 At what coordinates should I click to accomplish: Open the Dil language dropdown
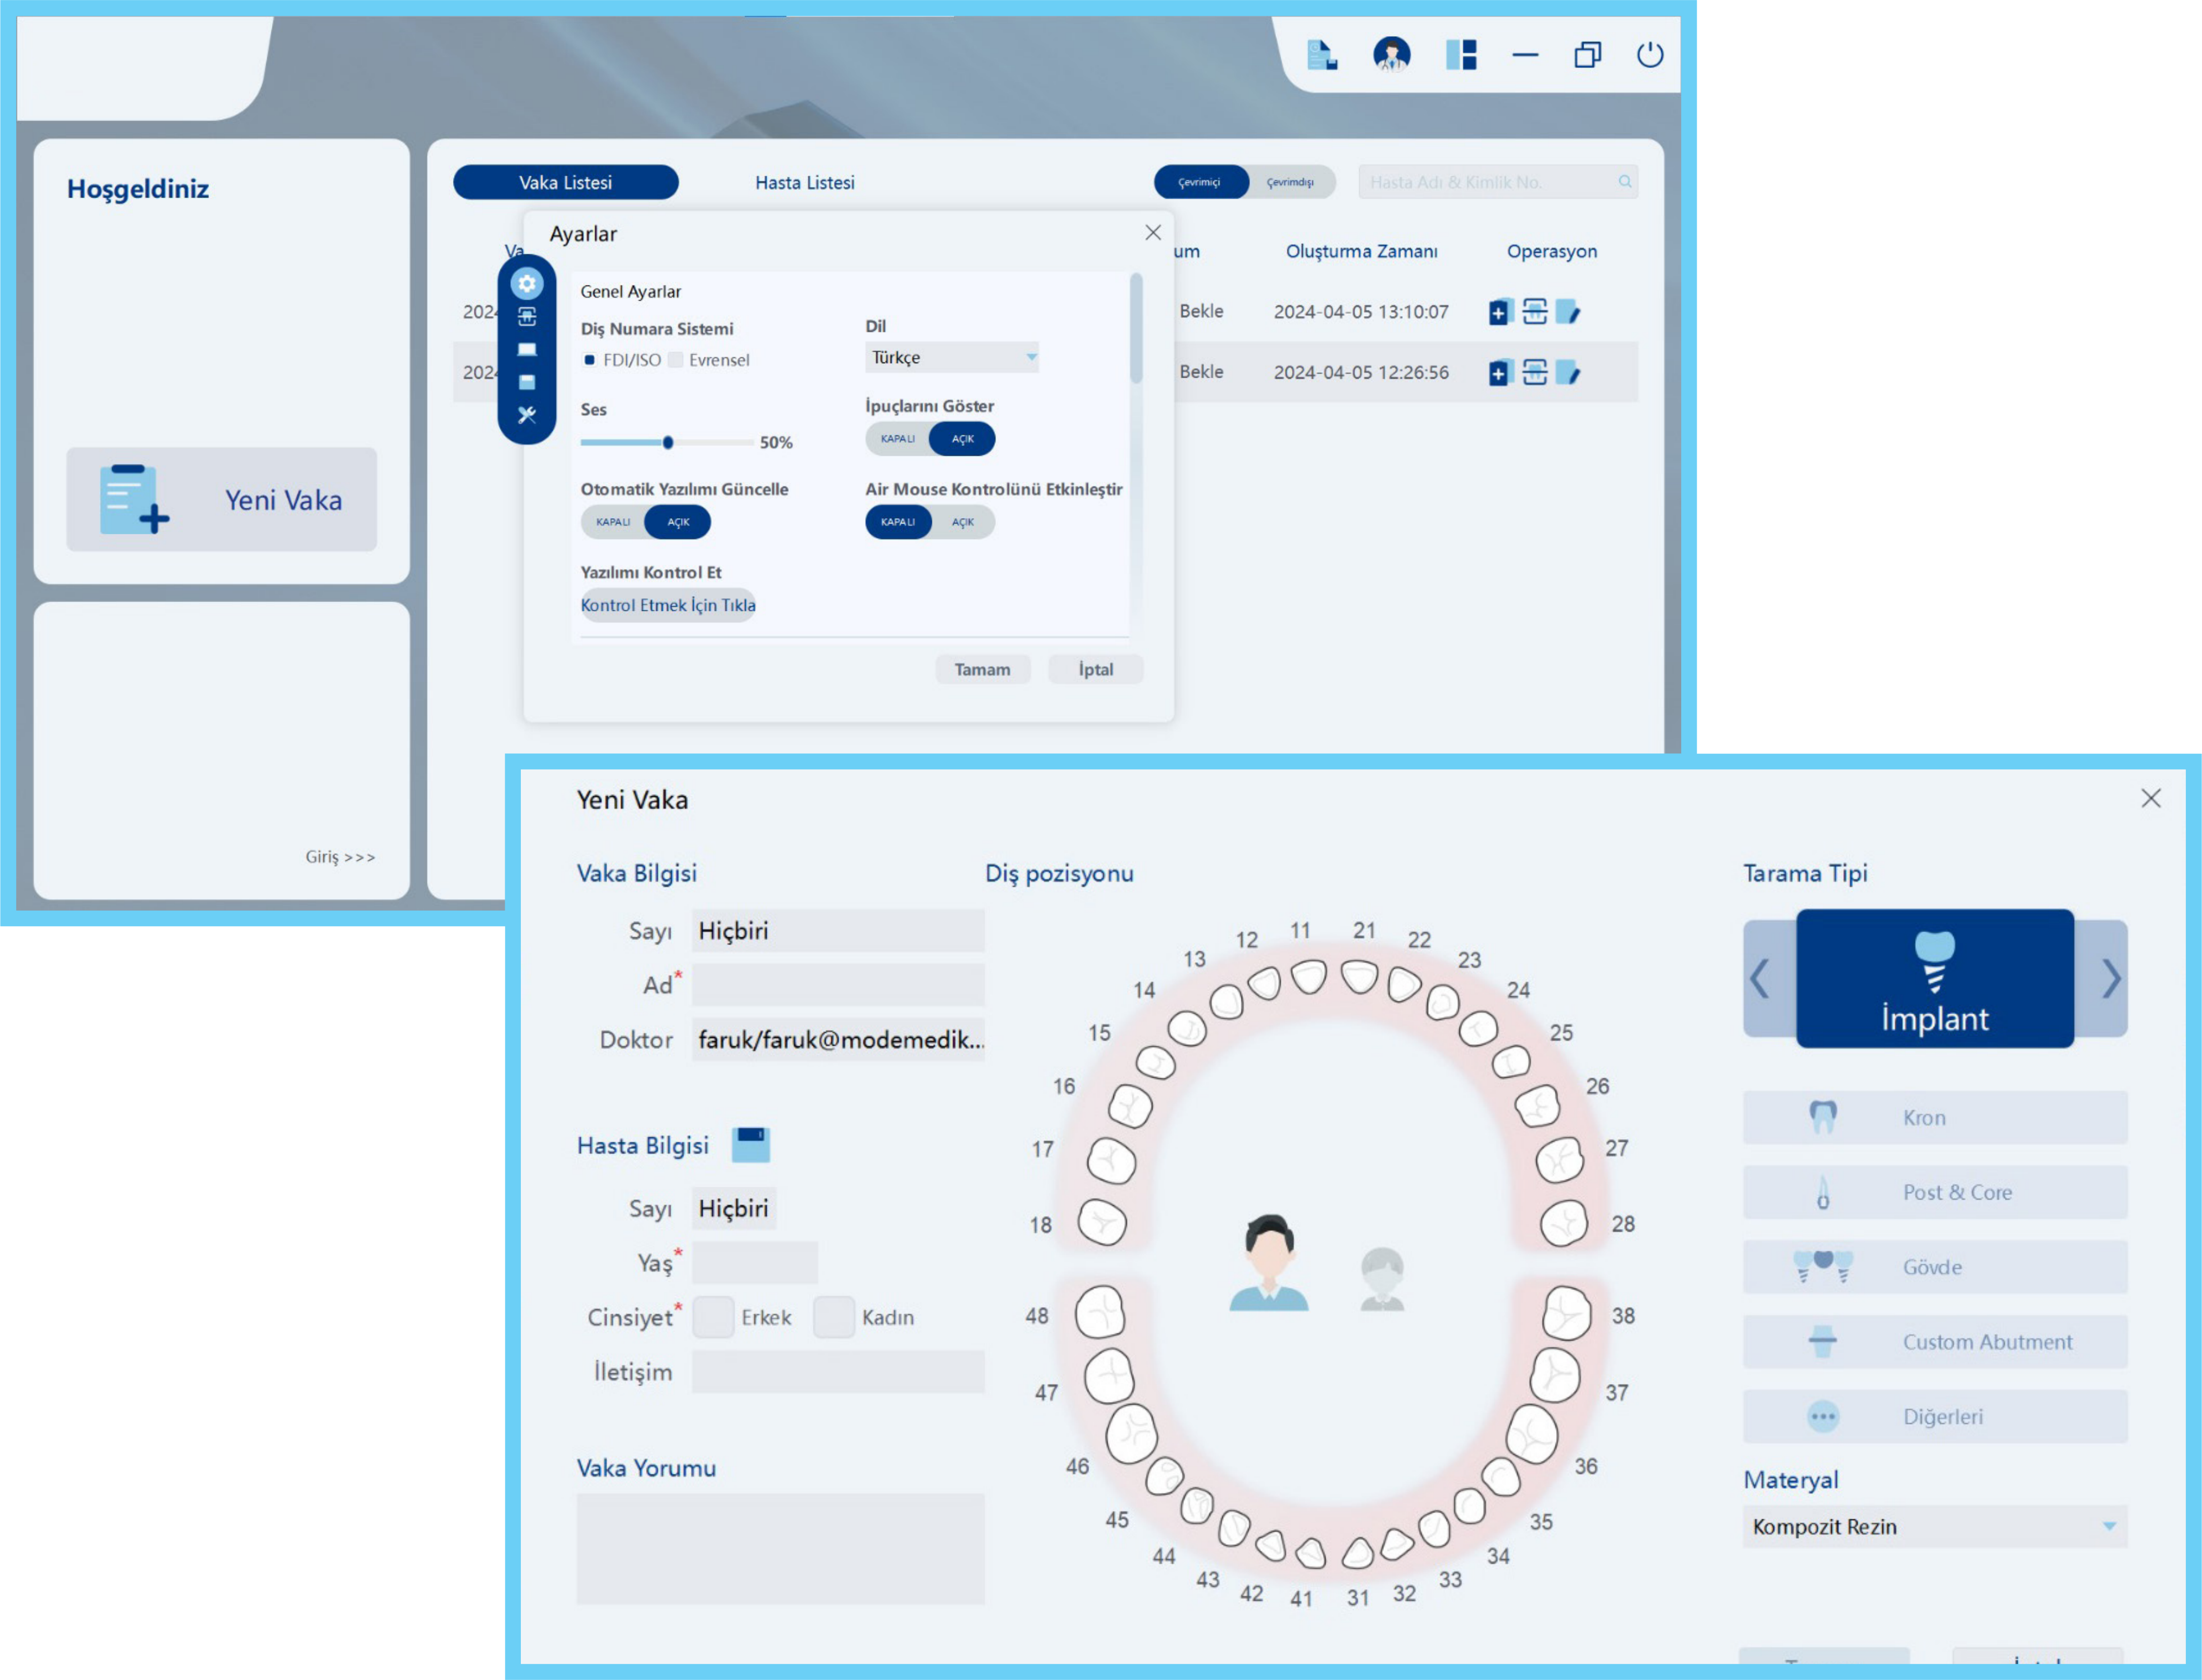pyautogui.click(x=950, y=357)
